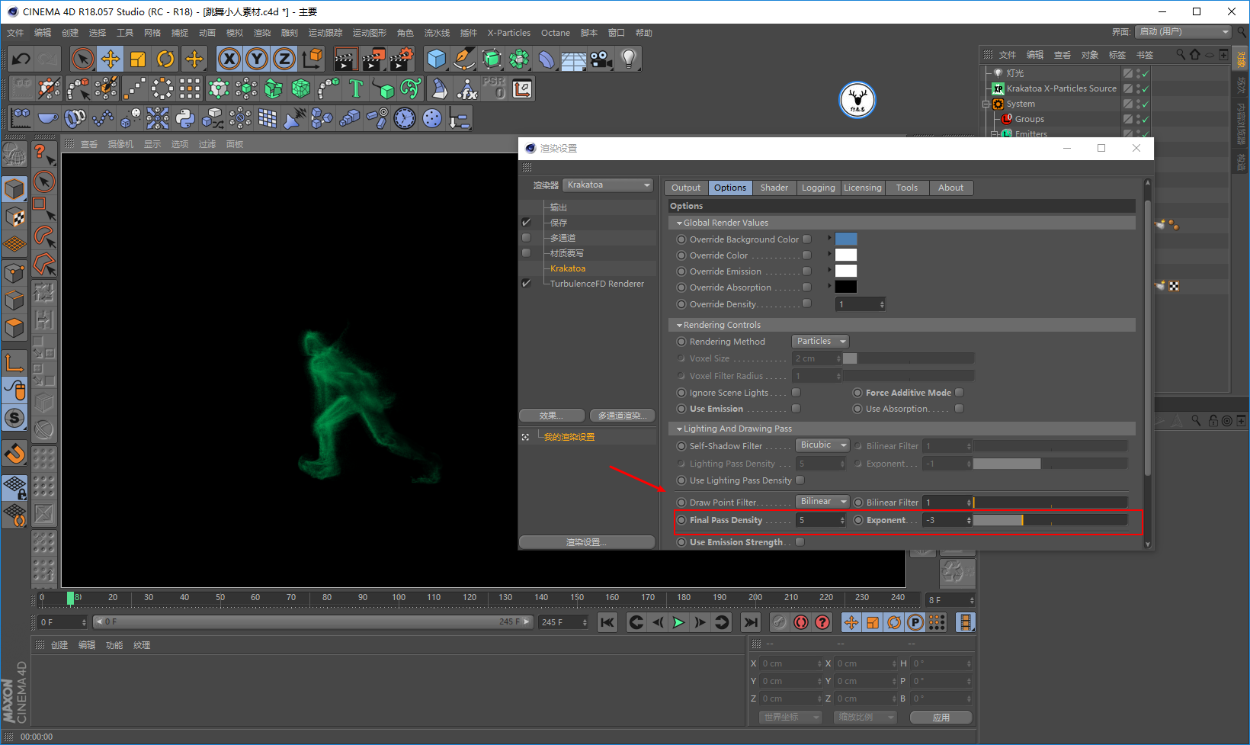Viewport: 1250px width, 745px height.
Task: Toggle the Z axis lock
Action: point(284,59)
